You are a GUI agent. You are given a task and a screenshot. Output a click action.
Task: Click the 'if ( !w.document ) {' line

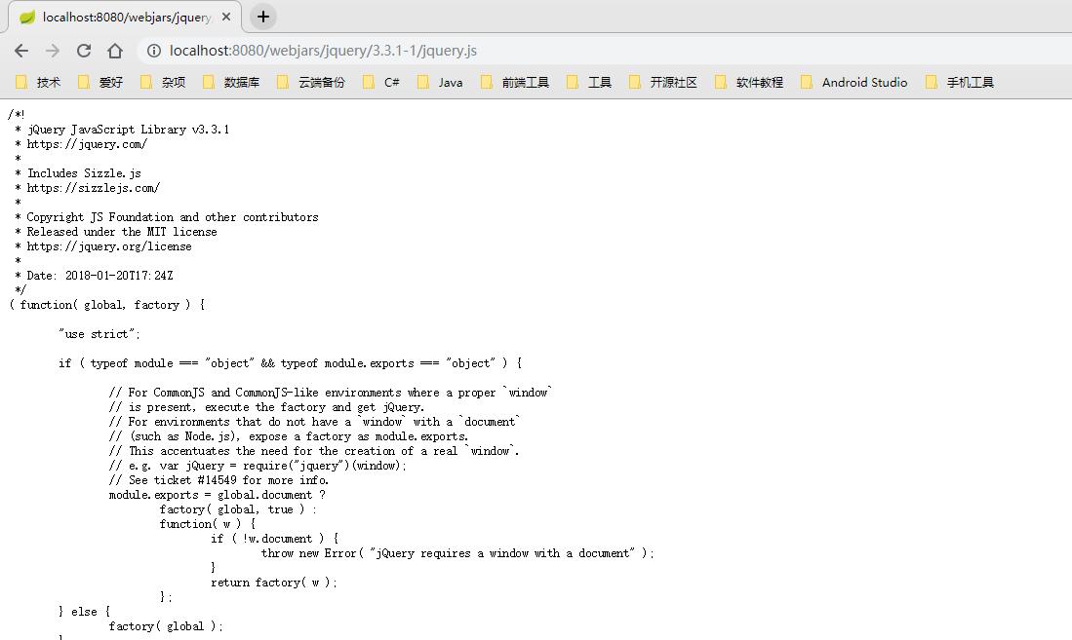pyautogui.click(x=275, y=539)
